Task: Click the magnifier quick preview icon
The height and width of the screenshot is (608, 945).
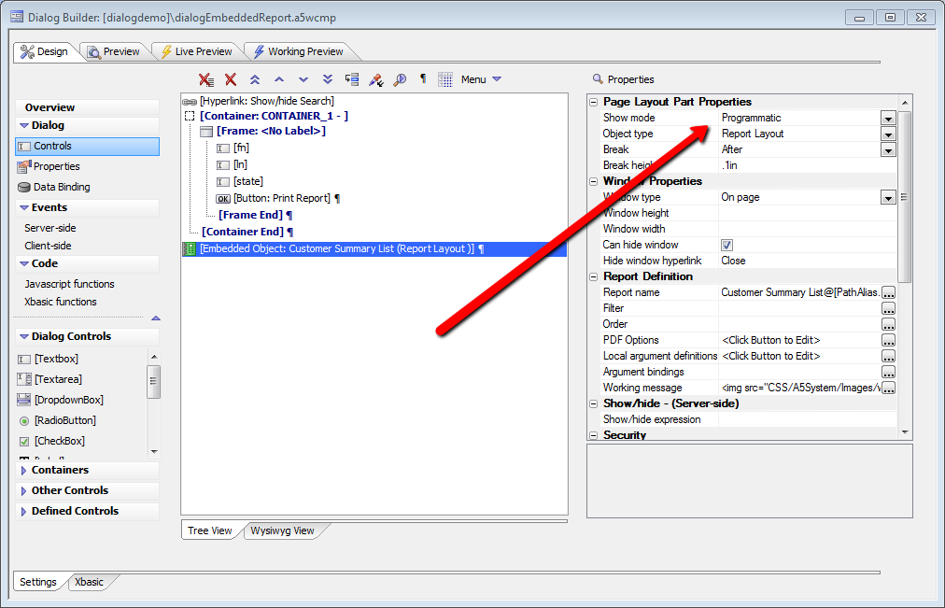Action: [400, 79]
